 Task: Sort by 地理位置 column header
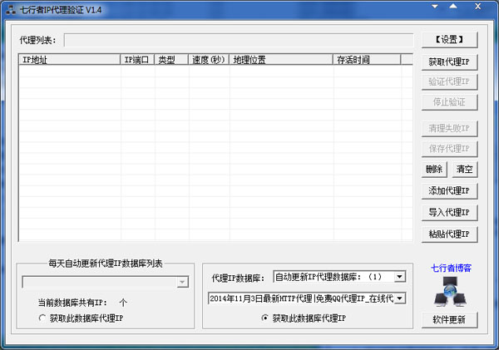click(281, 60)
